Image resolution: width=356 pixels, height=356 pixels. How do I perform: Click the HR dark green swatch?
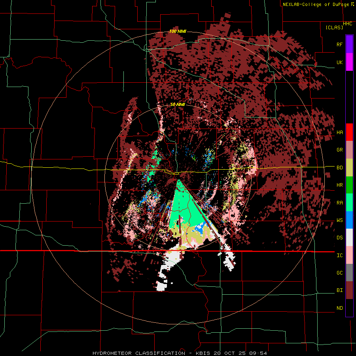[x=349, y=185]
